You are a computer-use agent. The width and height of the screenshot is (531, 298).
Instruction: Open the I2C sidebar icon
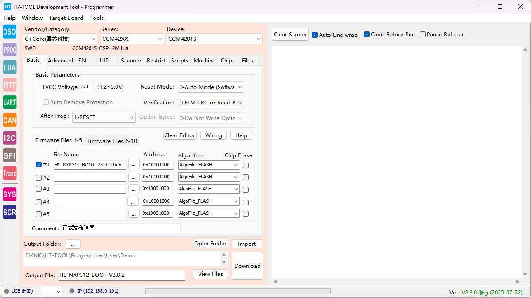click(9, 138)
